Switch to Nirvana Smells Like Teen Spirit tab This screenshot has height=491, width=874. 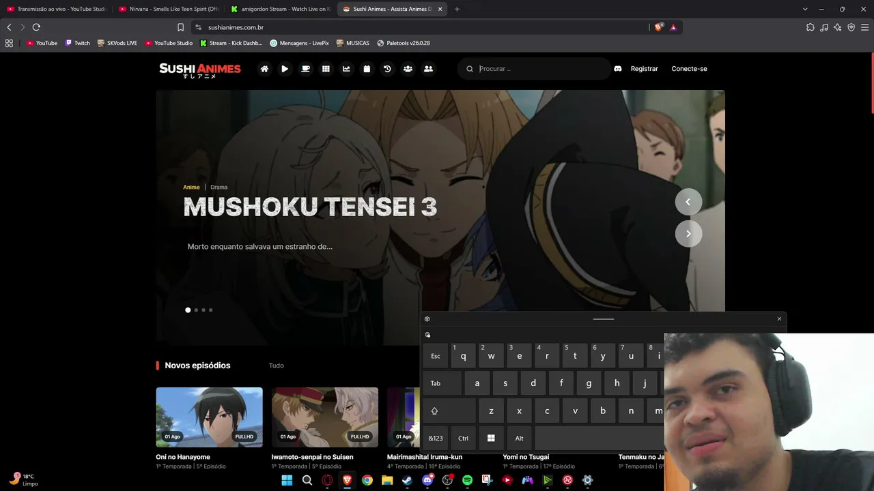(x=168, y=9)
